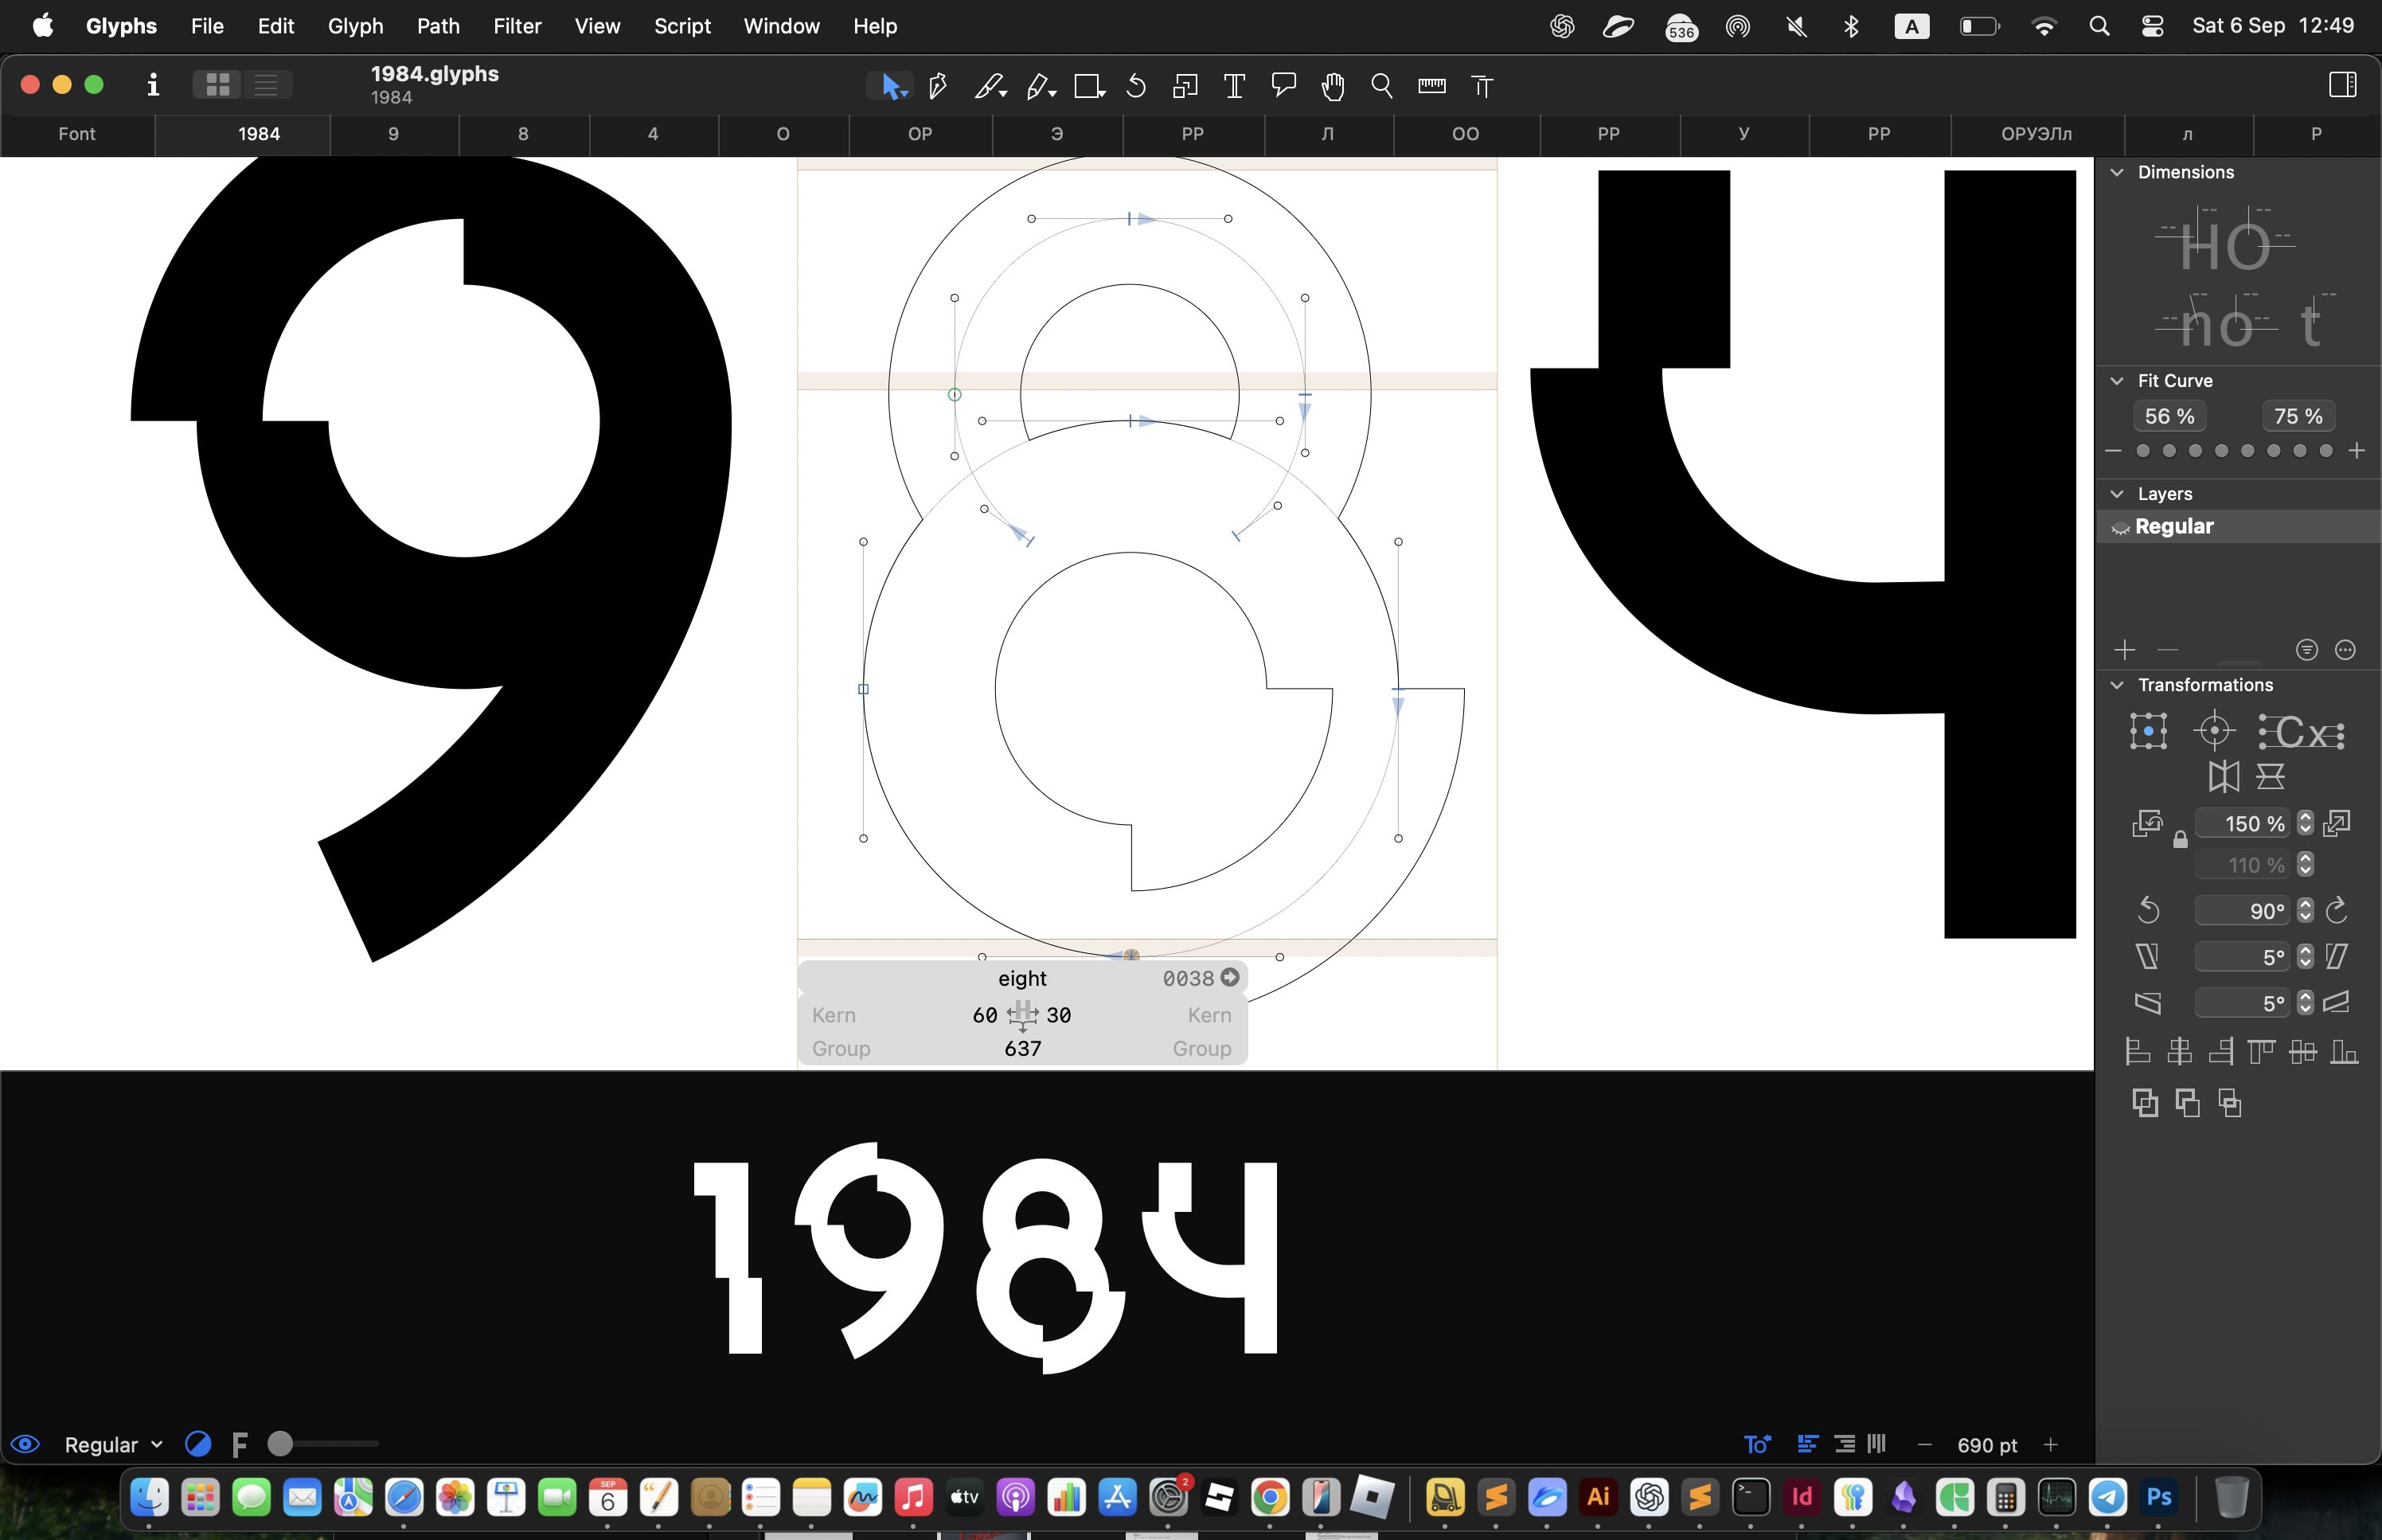The width and height of the screenshot is (2382, 1540).
Task: Open the Path menu
Action: coord(437,26)
